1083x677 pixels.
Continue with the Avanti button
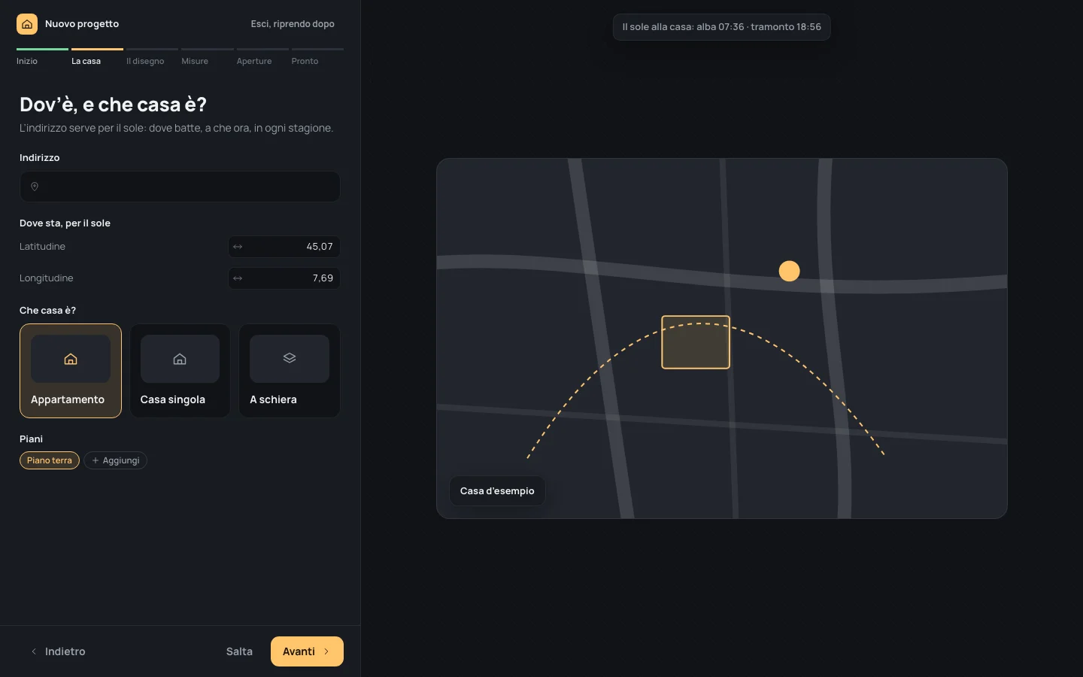point(307,651)
